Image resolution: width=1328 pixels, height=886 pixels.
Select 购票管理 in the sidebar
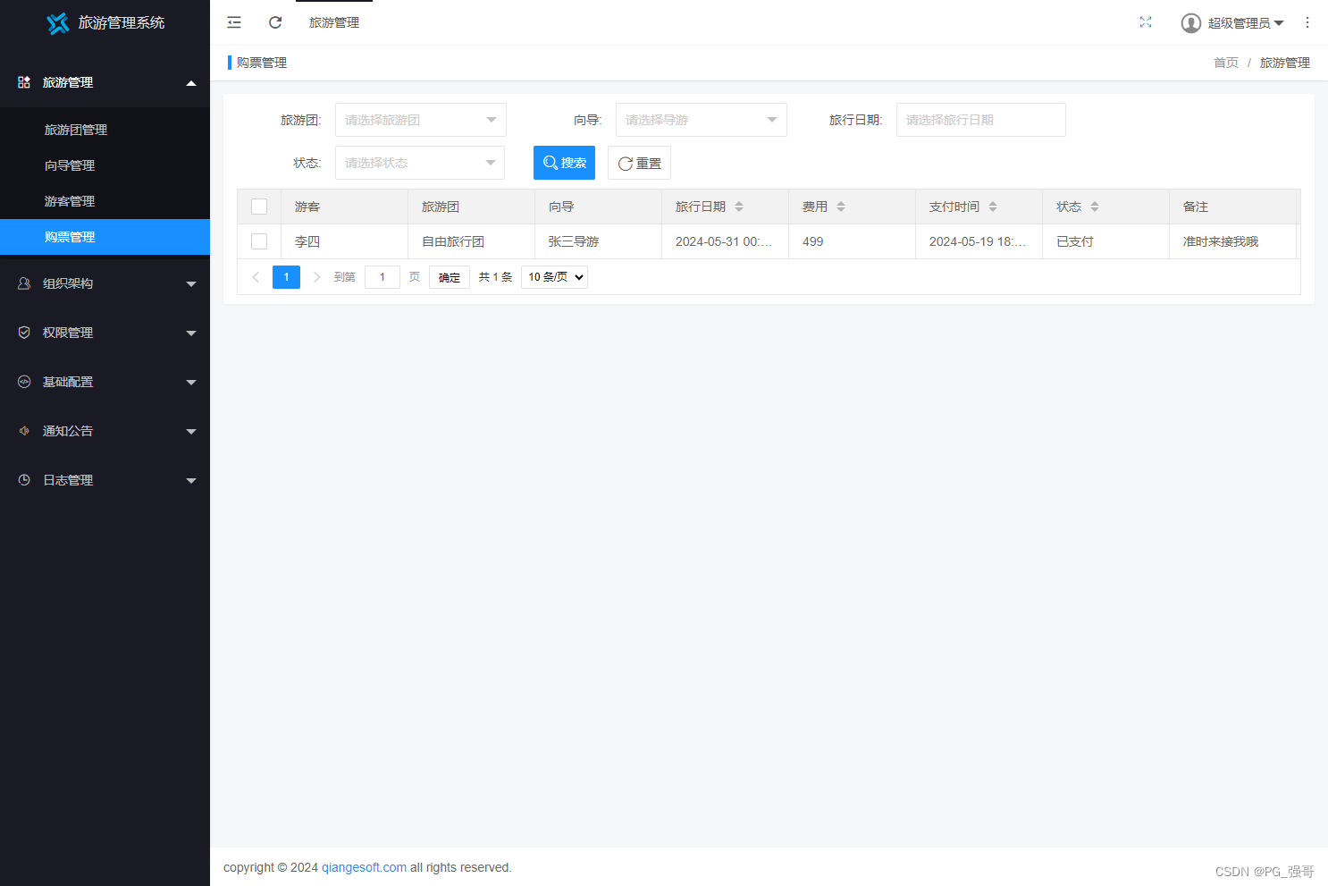click(x=105, y=237)
